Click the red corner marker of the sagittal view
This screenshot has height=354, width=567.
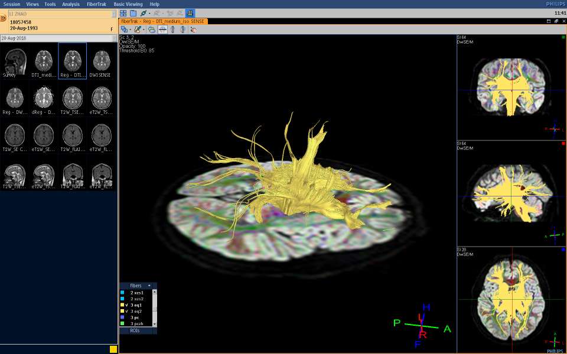tap(563, 143)
